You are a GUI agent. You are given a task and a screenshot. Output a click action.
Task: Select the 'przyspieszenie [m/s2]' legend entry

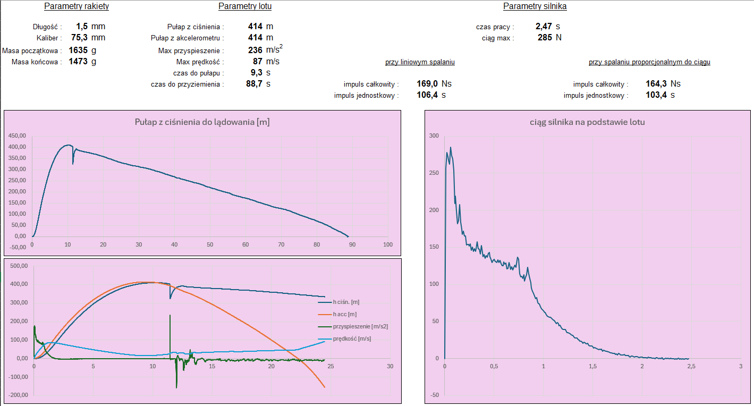click(x=360, y=326)
